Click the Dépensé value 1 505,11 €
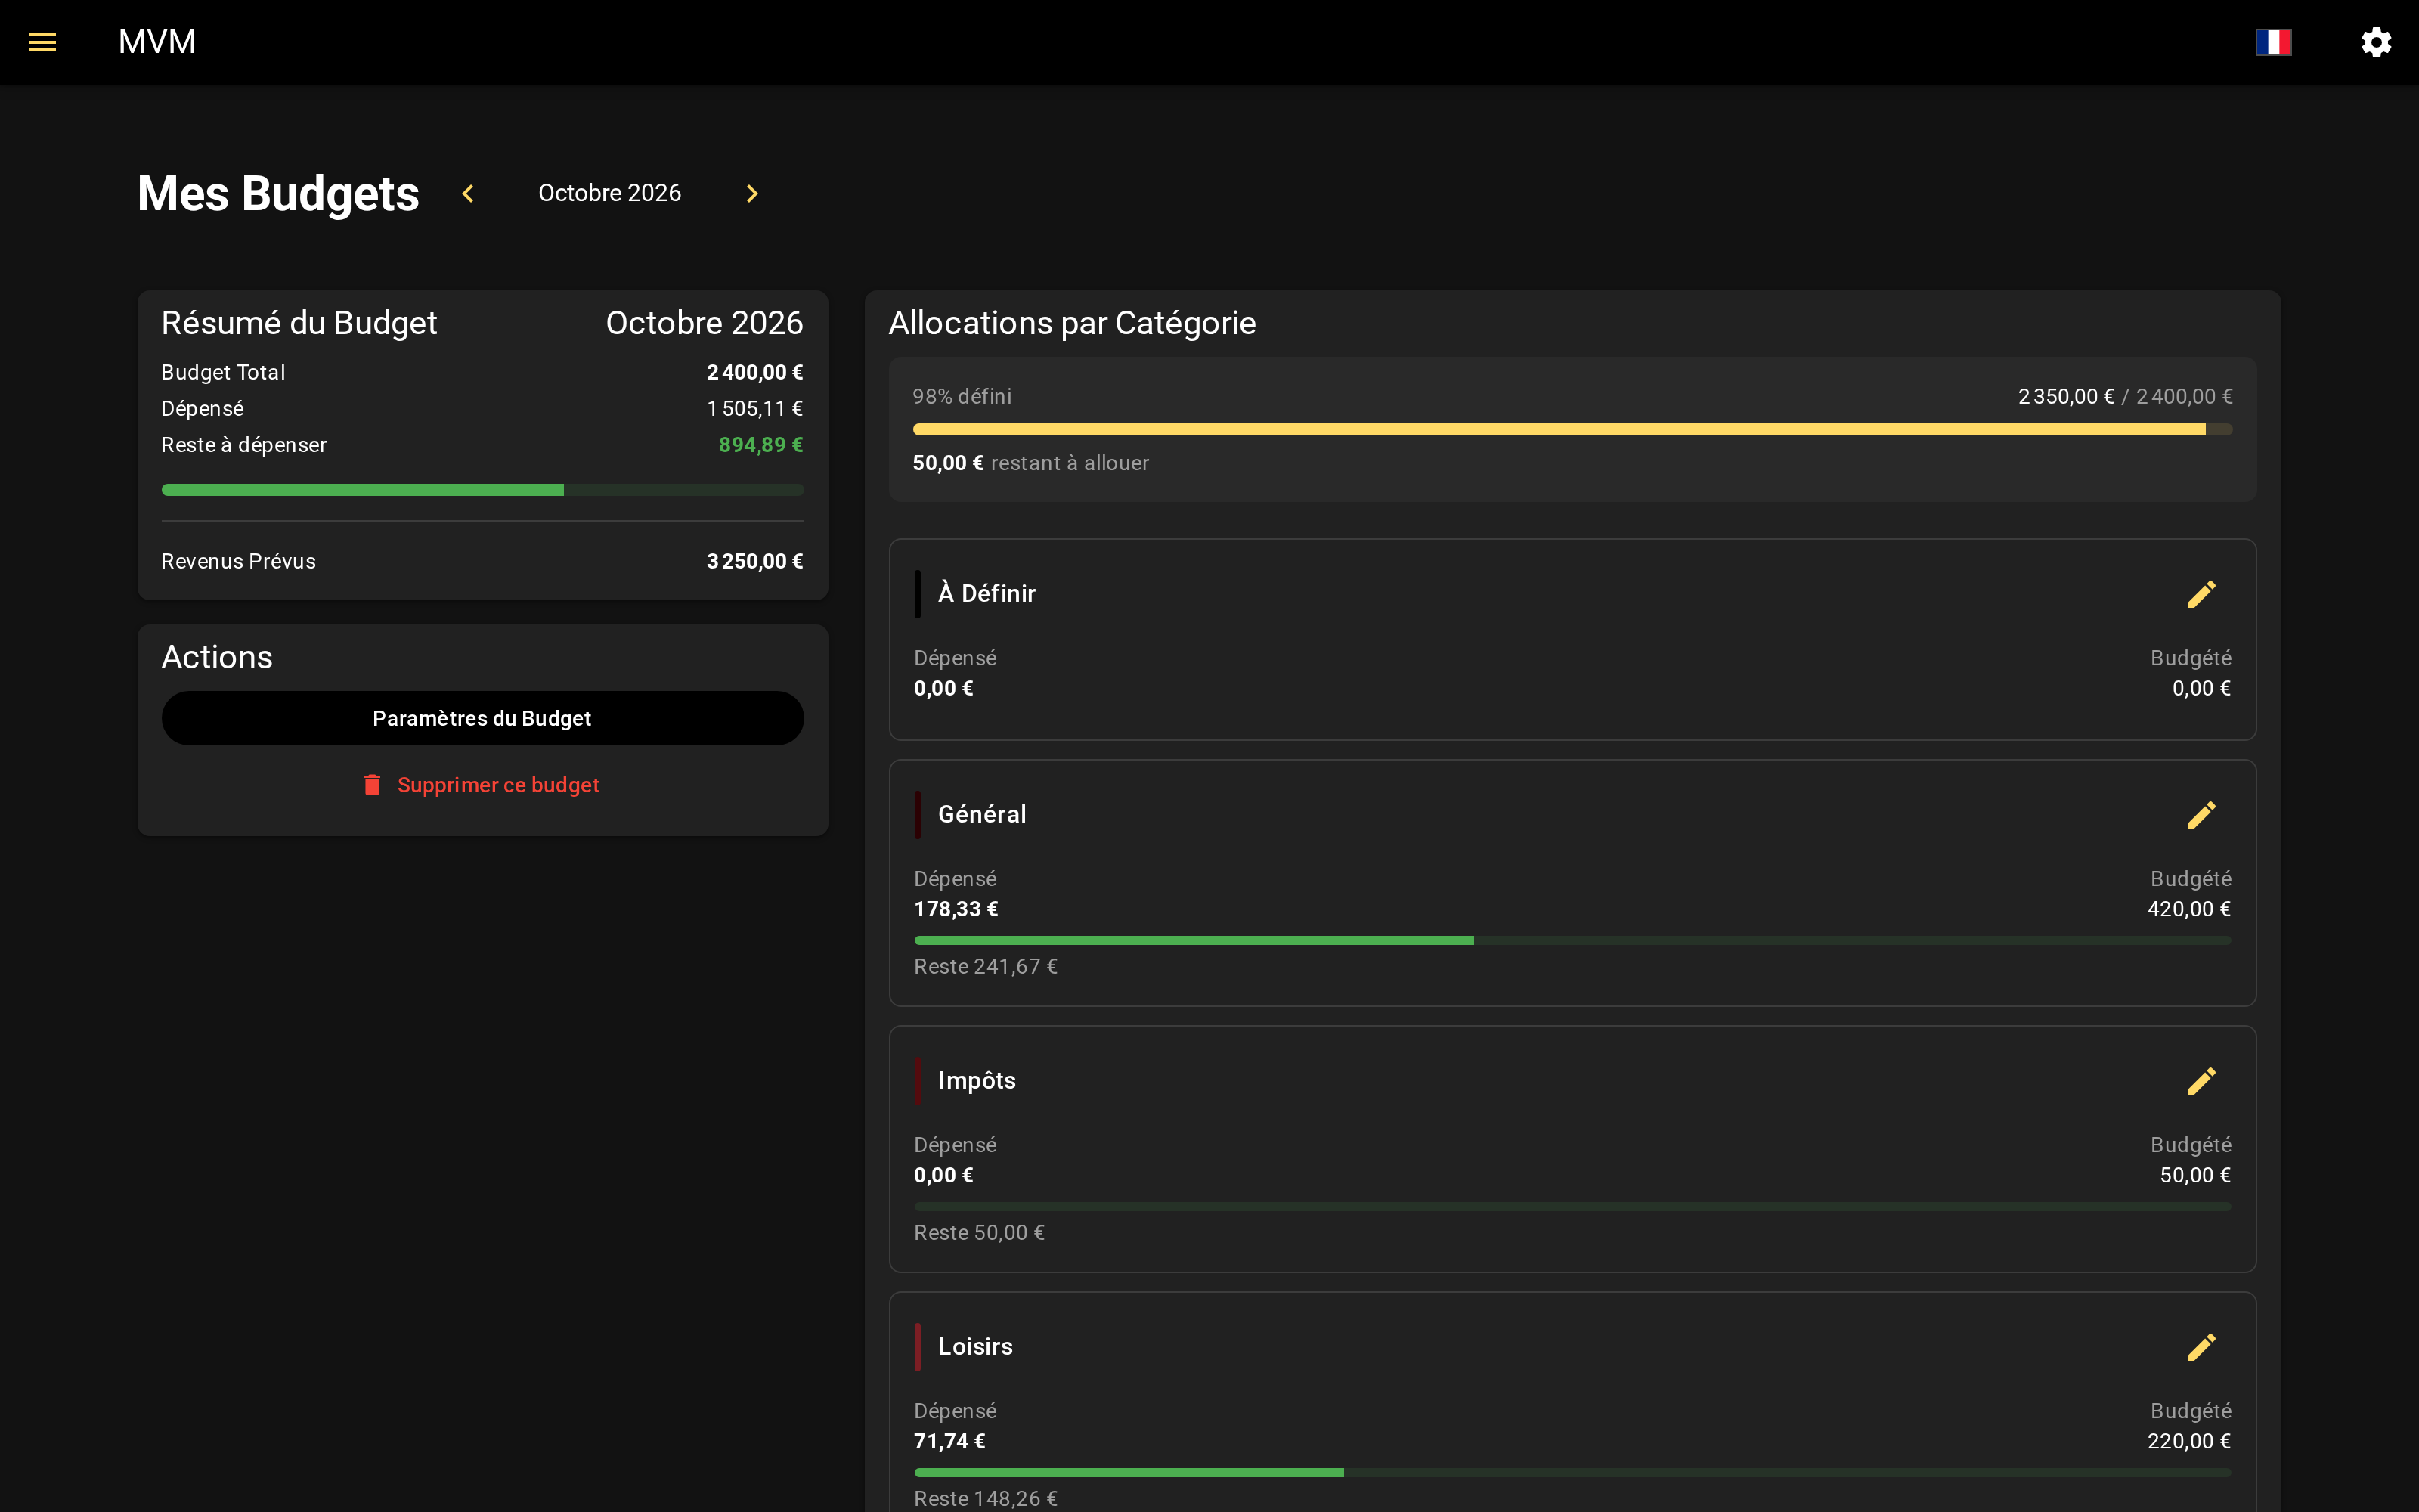Screen dimensions: 2419x1512 (x=754, y=408)
